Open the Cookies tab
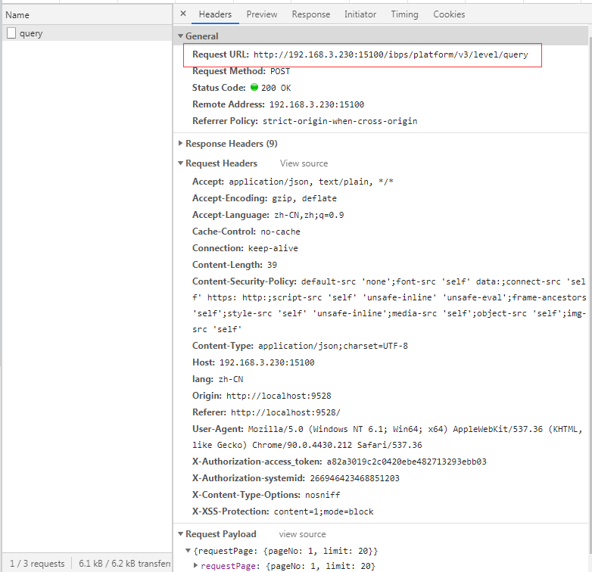Image resolution: width=592 pixels, height=572 pixels. point(449,14)
